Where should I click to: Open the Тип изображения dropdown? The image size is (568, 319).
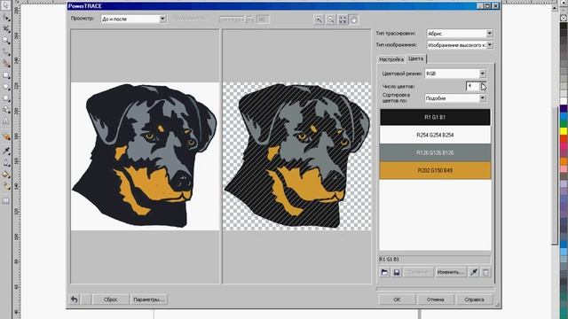tap(489, 45)
